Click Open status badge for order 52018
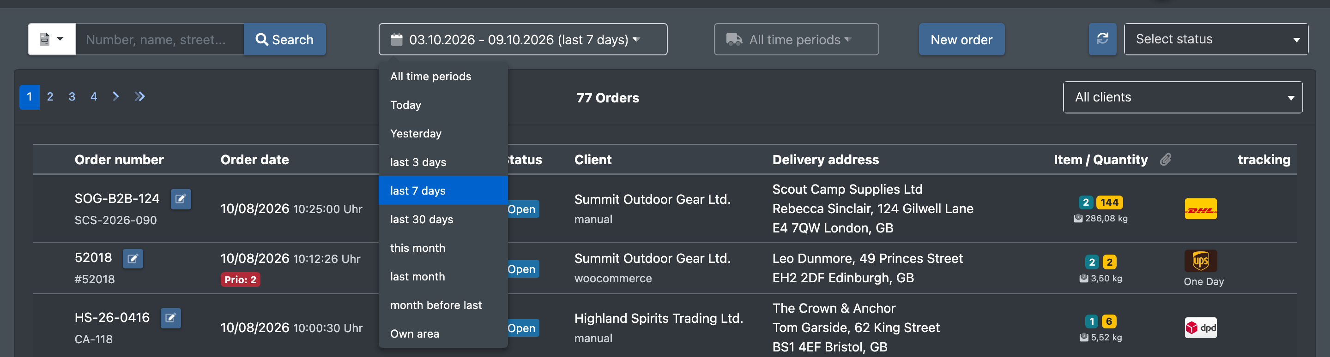 [522, 269]
